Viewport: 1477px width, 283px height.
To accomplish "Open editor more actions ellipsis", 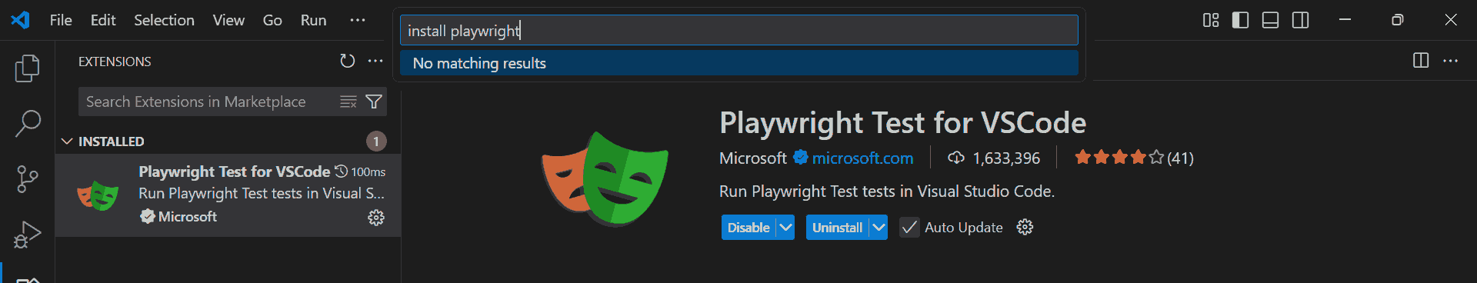I will pyautogui.click(x=1450, y=60).
